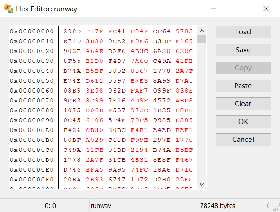
Task: Click hex word 8002
Action: (117, 71)
